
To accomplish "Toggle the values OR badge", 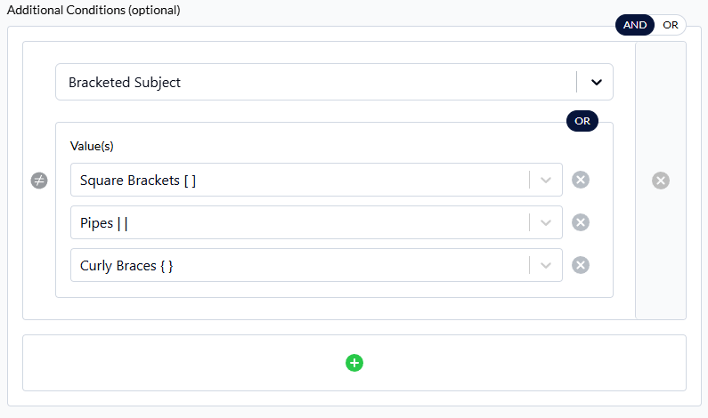I will (x=582, y=121).
